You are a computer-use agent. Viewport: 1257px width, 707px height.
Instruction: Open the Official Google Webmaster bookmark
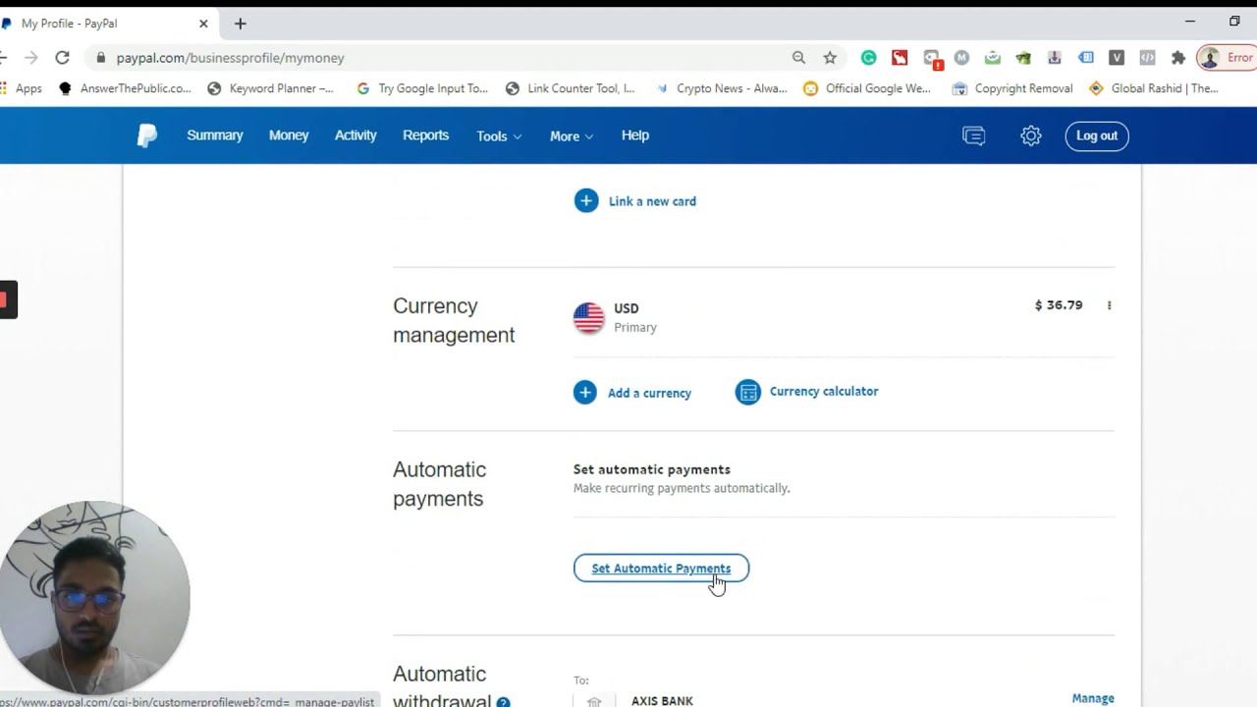pos(867,88)
